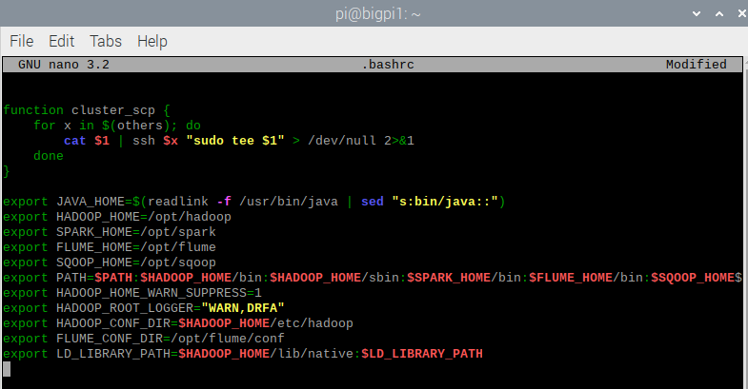Click the 'done' keyword line

coord(49,156)
